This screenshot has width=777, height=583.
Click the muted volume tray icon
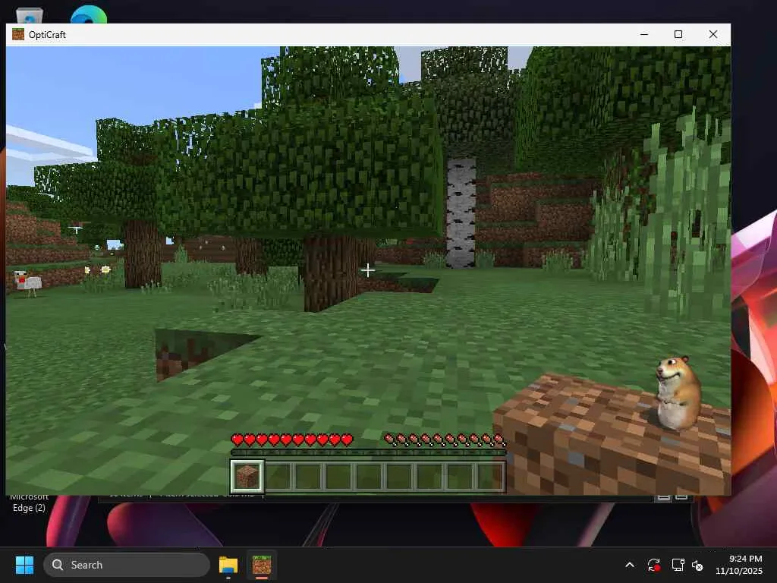[x=698, y=565]
